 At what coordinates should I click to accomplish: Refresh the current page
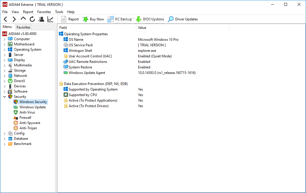pos(32,19)
